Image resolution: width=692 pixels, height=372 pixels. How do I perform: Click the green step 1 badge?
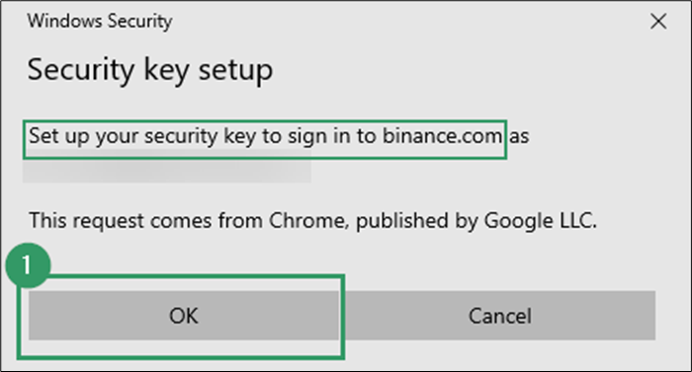29,265
